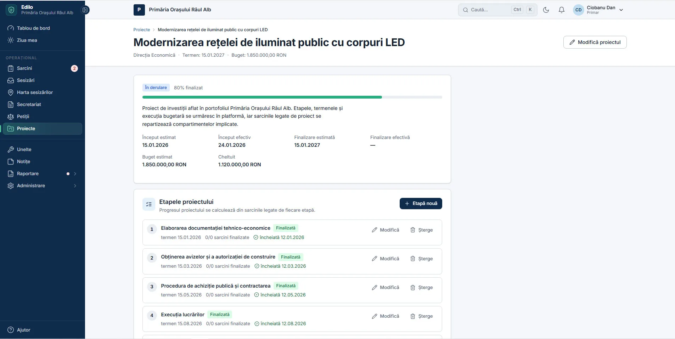Click Început efectiv date 24.01.2026
The width and height of the screenshot is (675, 339).
(x=232, y=145)
